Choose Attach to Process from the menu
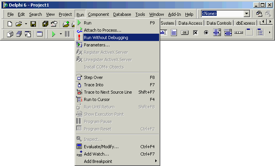This screenshot has width=275, height=166. [117, 30]
